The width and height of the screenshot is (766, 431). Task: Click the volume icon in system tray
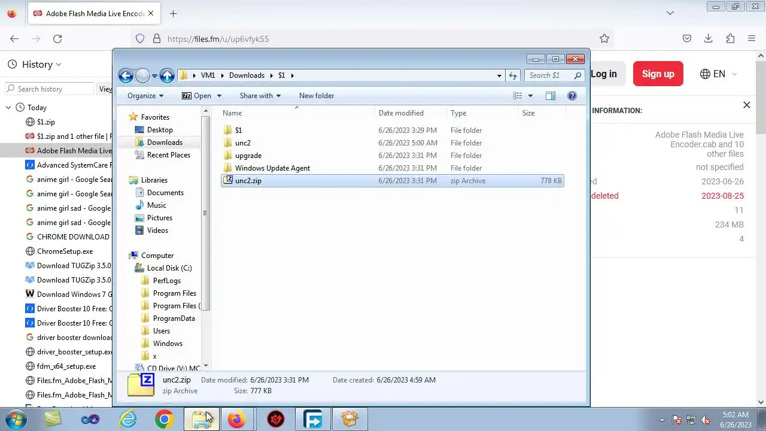pyautogui.click(x=706, y=420)
